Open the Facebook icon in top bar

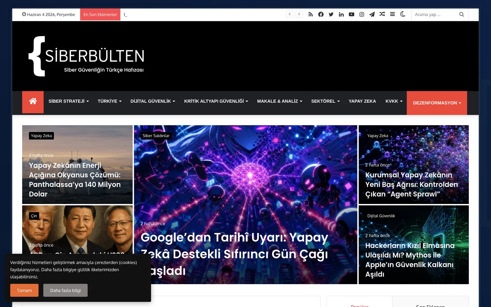click(x=321, y=14)
